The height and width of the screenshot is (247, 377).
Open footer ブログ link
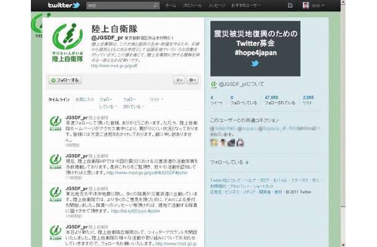click(x=264, y=180)
